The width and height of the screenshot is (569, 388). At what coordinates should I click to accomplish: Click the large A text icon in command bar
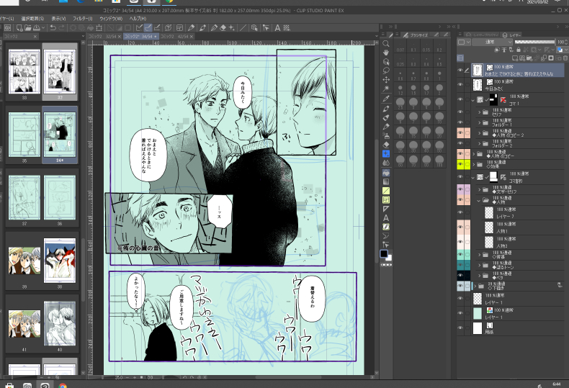point(277,27)
